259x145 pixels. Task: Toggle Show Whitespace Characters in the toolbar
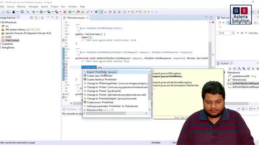[119, 12]
